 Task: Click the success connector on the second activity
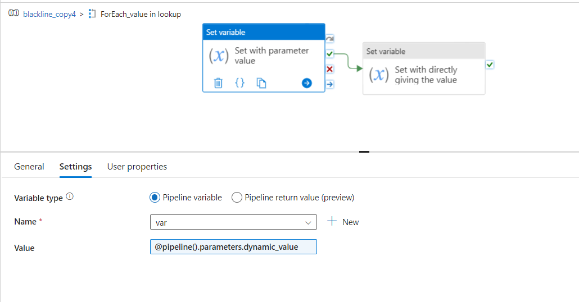(x=490, y=65)
